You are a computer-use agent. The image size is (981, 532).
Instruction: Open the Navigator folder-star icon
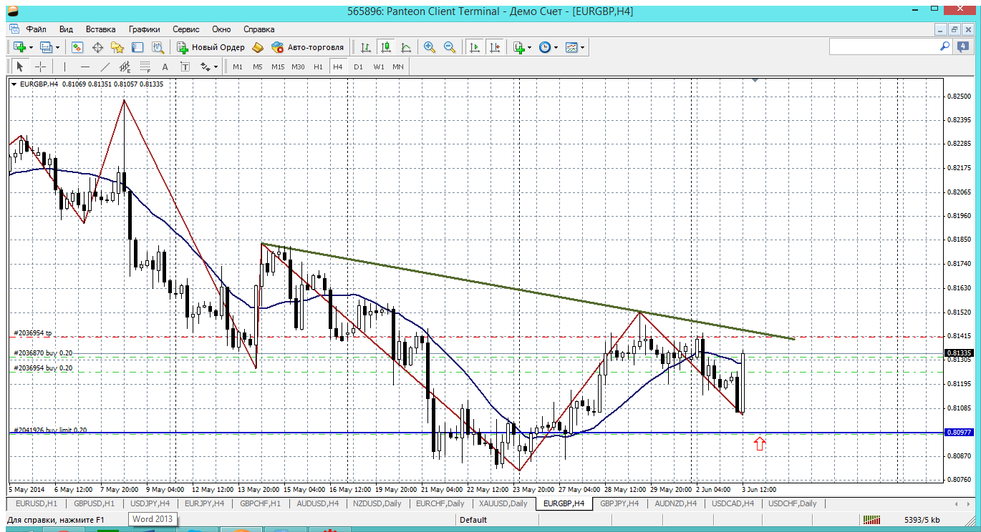[117, 47]
